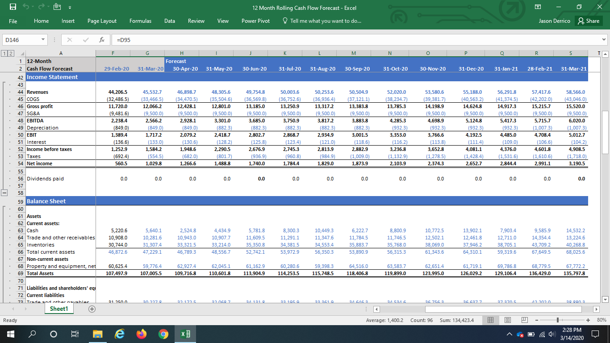Select row header 54
Viewport: 610px width, 343px height.
[21, 163]
